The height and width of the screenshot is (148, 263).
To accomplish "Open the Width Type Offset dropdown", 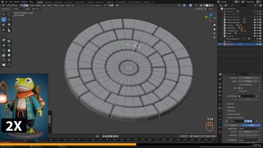I will pyautogui.click(x=248, y=129).
